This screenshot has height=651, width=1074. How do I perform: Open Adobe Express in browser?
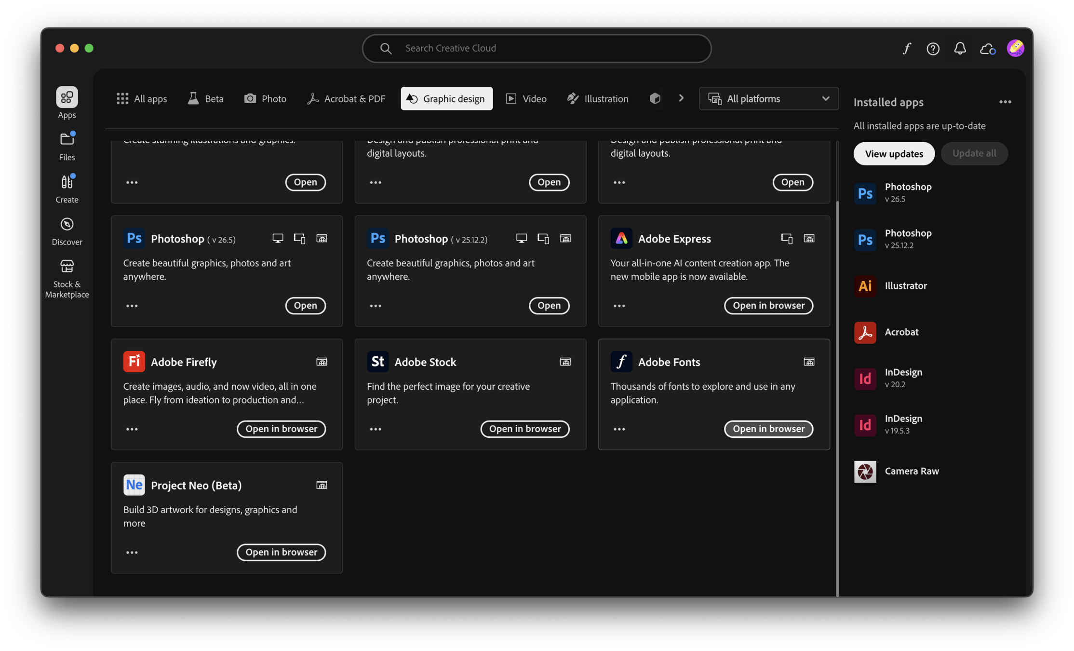(x=768, y=306)
